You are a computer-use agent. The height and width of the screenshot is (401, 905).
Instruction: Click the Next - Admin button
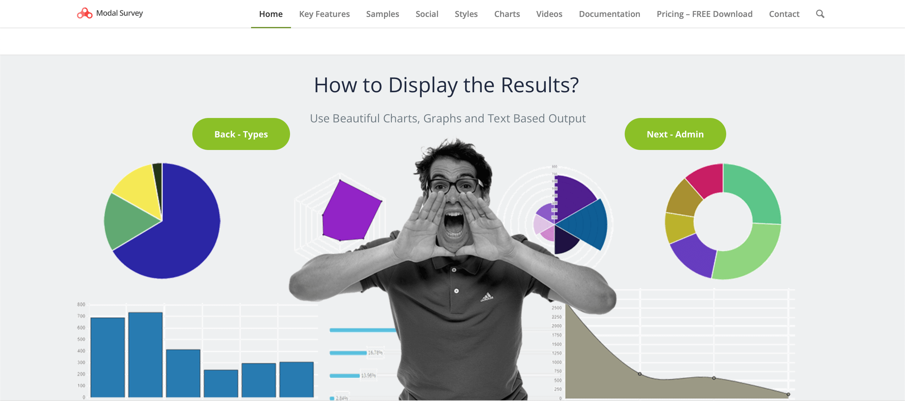(675, 134)
